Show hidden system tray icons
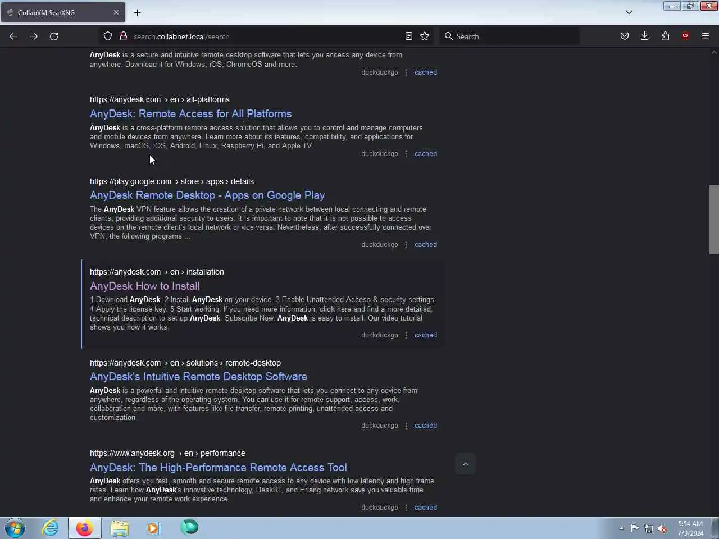719x539 pixels. [621, 528]
